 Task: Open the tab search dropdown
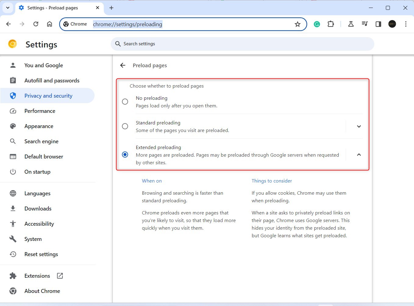coord(8,8)
